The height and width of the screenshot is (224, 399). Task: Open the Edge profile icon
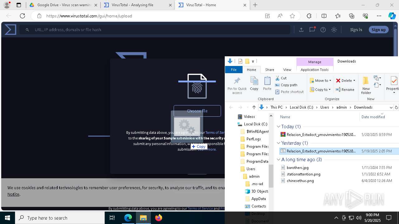pos(7,5)
